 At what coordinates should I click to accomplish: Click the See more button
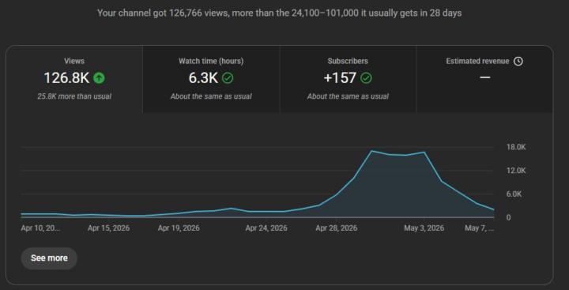(x=49, y=258)
